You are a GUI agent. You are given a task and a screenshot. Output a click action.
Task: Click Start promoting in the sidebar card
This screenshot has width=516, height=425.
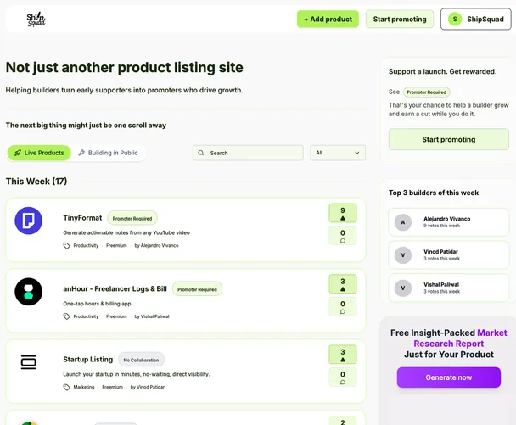pyautogui.click(x=449, y=139)
